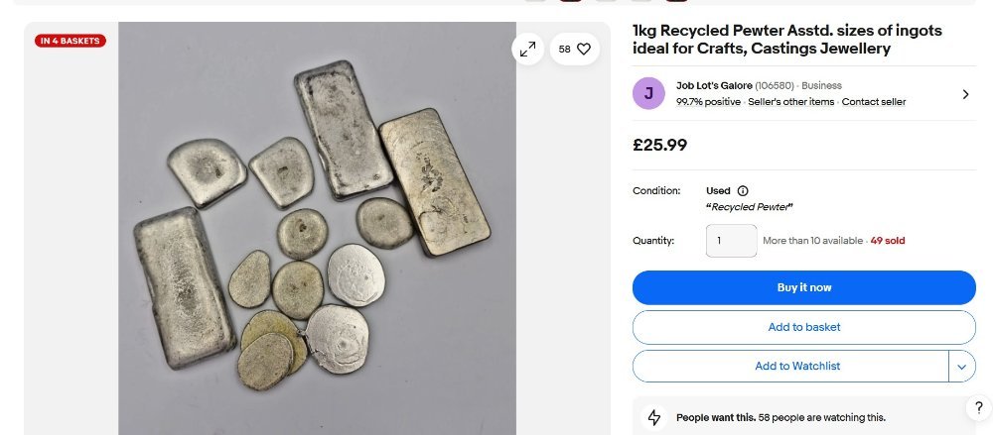The image size is (993, 435).
Task: Click the IN 4 BASKETS badge
Action: click(x=70, y=41)
